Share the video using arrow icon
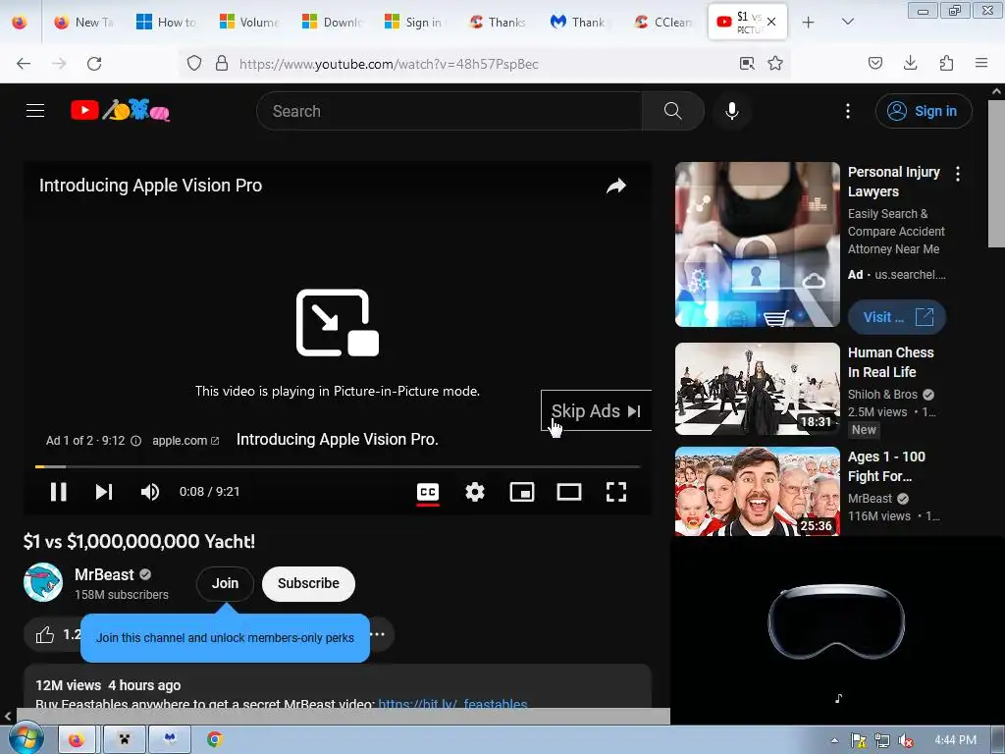1005x754 pixels. pyautogui.click(x=616, y=186)
